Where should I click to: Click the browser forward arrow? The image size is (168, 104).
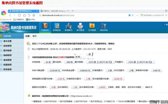(15, 15)
